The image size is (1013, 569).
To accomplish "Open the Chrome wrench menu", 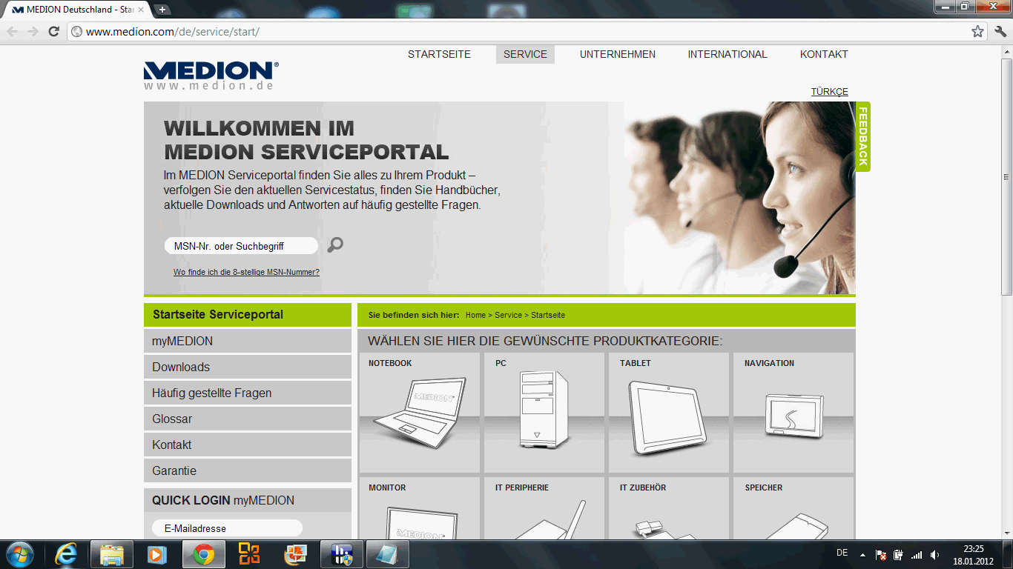I will 1000,31.
